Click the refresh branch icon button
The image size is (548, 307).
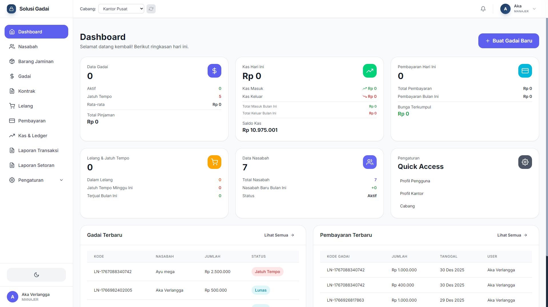(151, 9)
